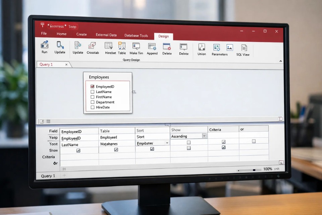Uncheck the EmployeeID field checkbox
Viewport: 322px width, 215px height.
point(93,86)
